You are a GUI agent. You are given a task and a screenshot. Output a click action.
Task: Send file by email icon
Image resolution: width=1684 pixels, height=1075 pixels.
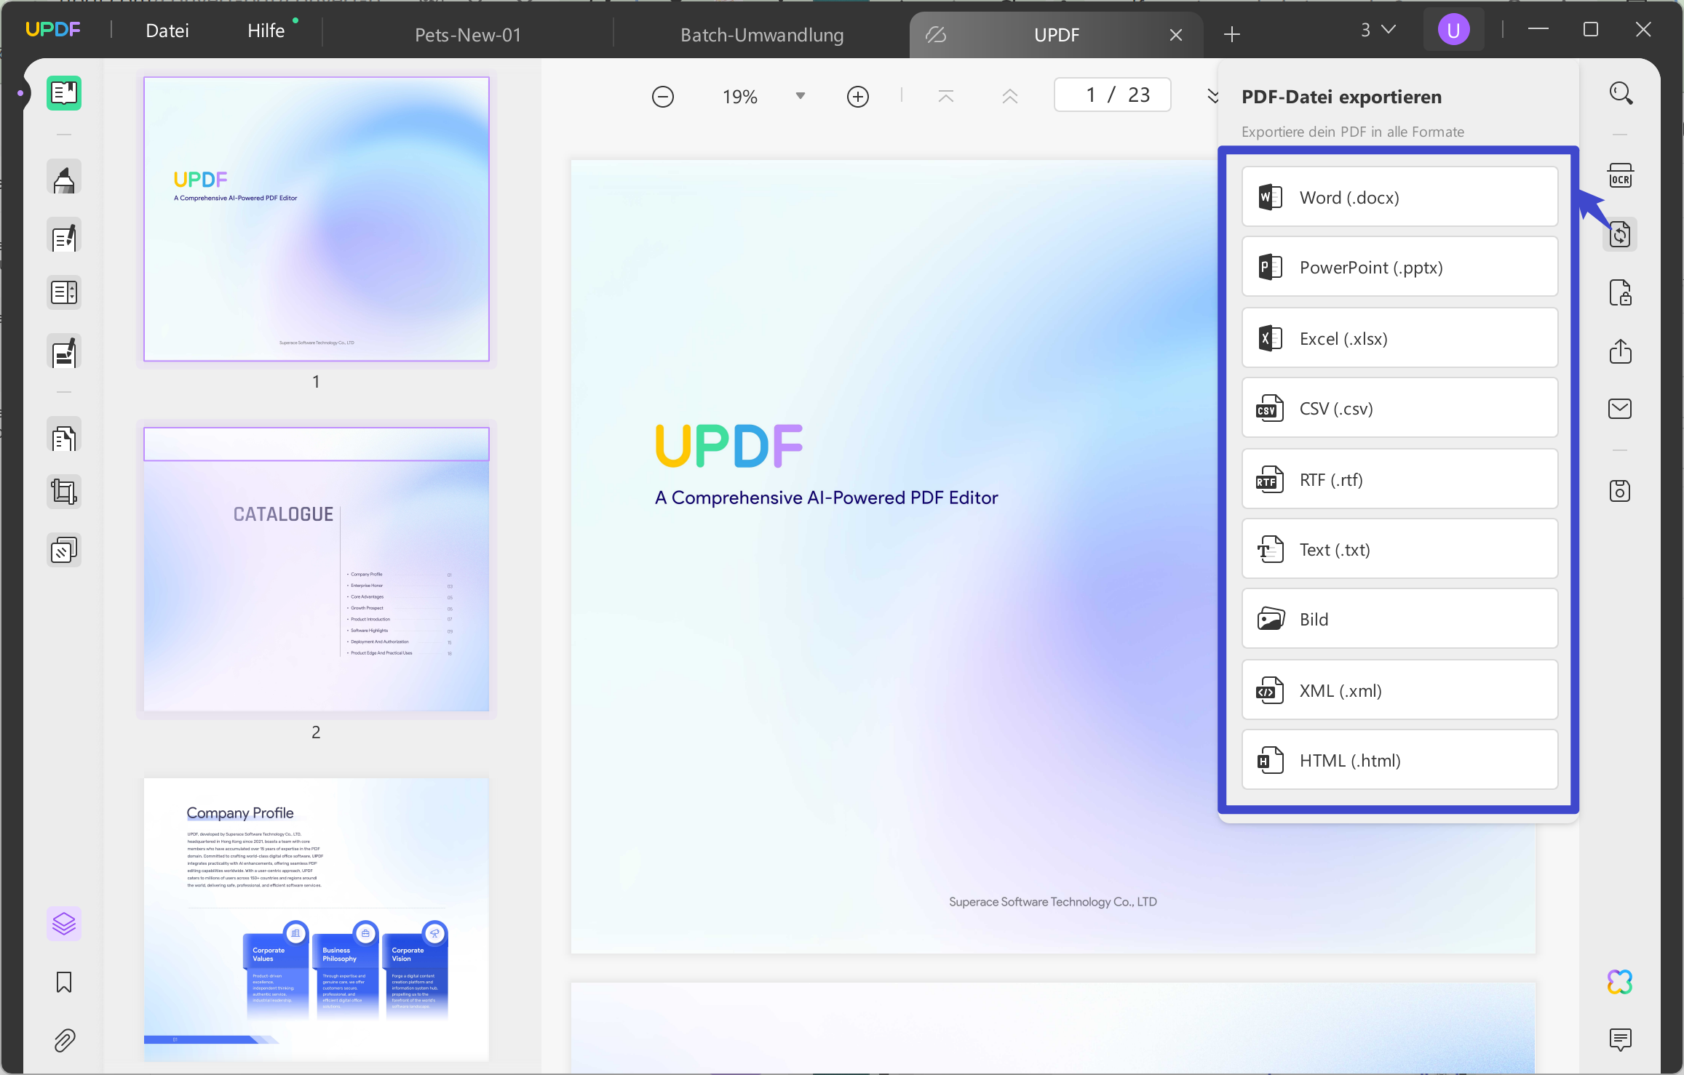click(x=1621, y=409)
